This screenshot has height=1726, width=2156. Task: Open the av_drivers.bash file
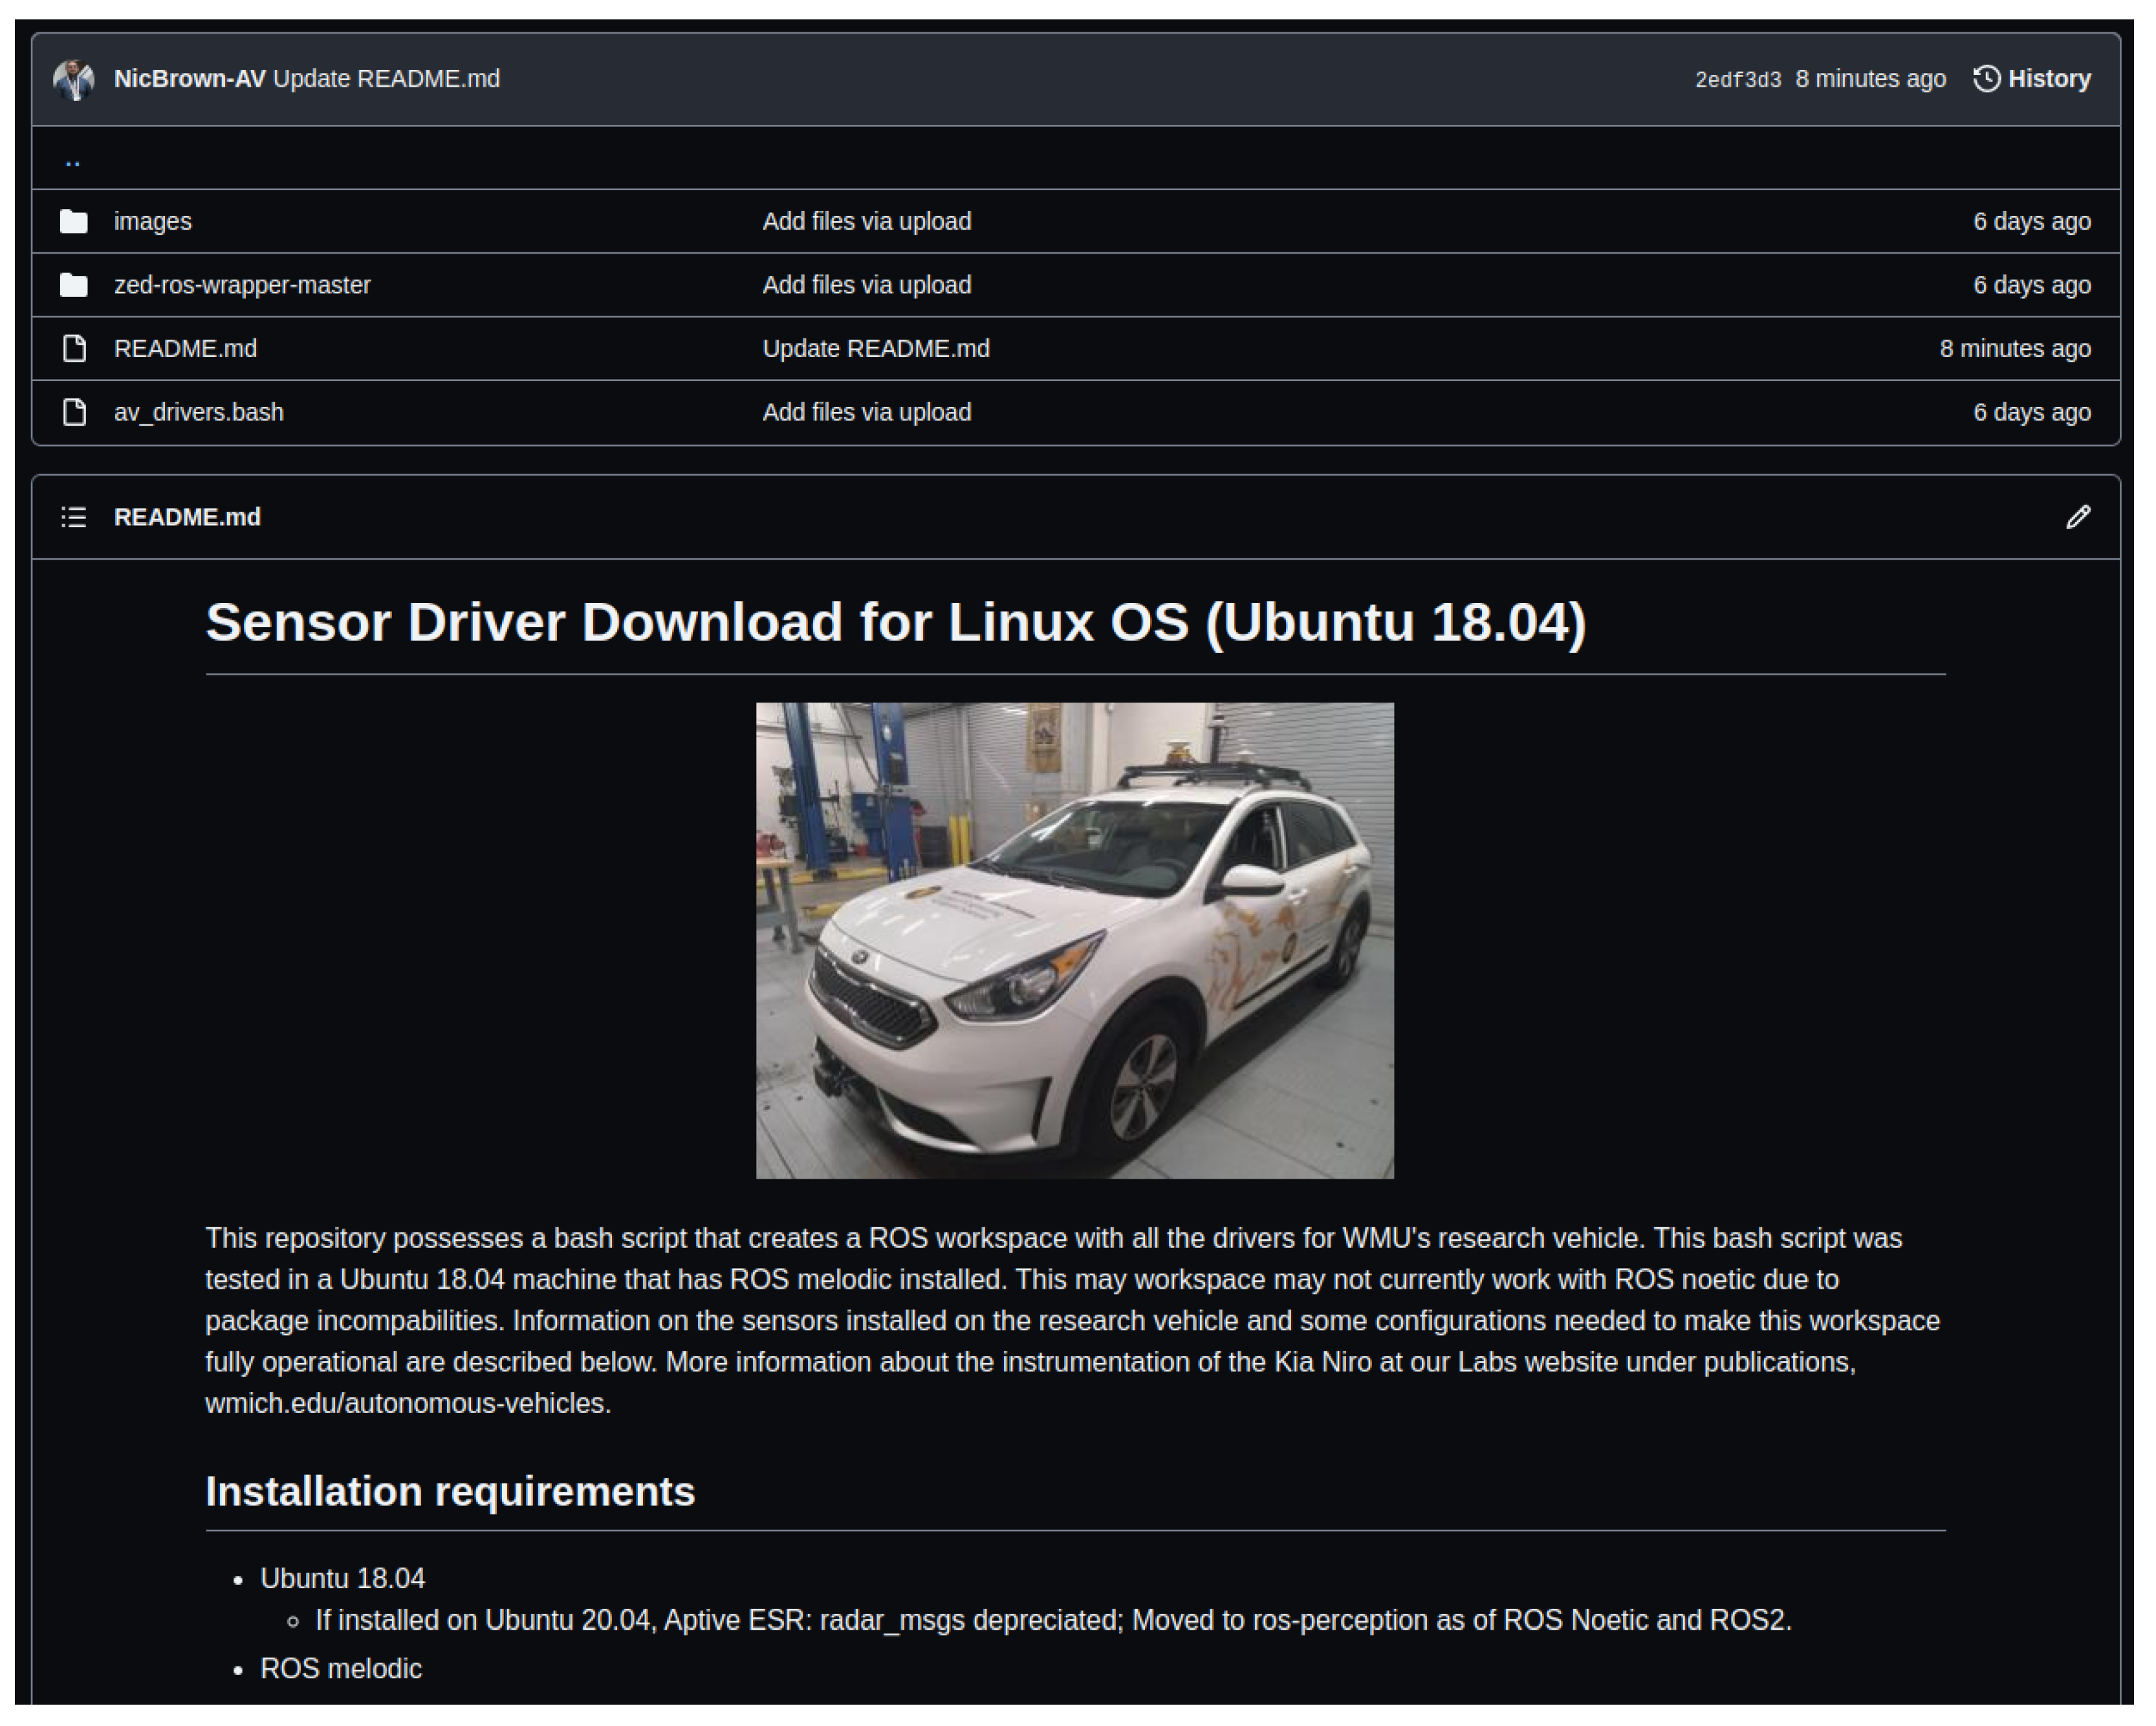point(199,412)
